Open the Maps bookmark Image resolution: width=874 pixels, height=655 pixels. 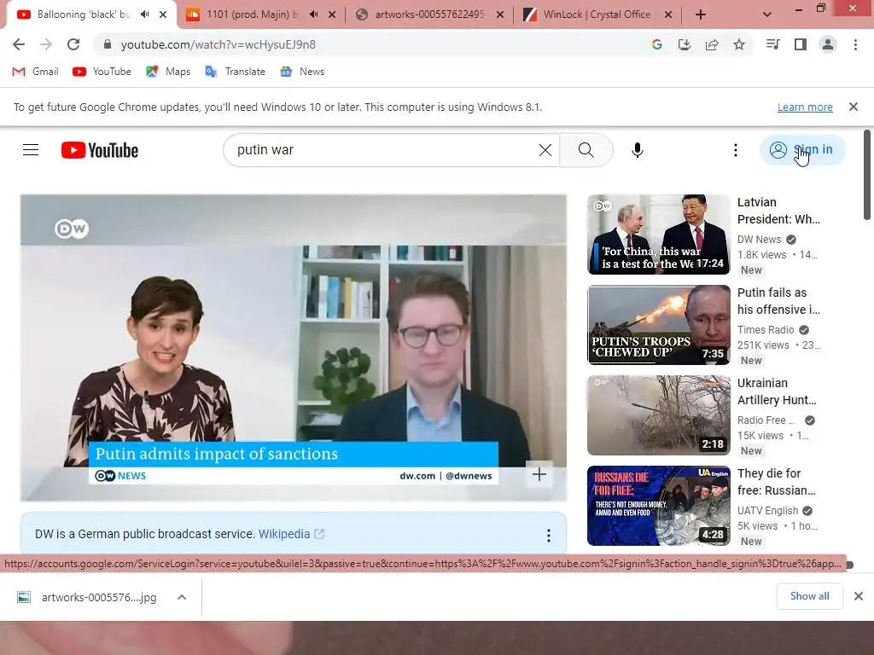(168, 72)
